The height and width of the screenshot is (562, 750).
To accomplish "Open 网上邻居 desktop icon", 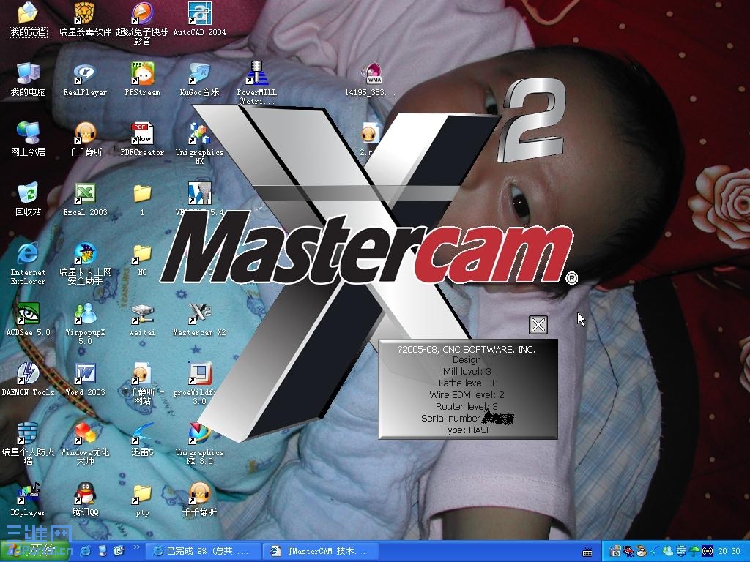I will coord(28,140).
